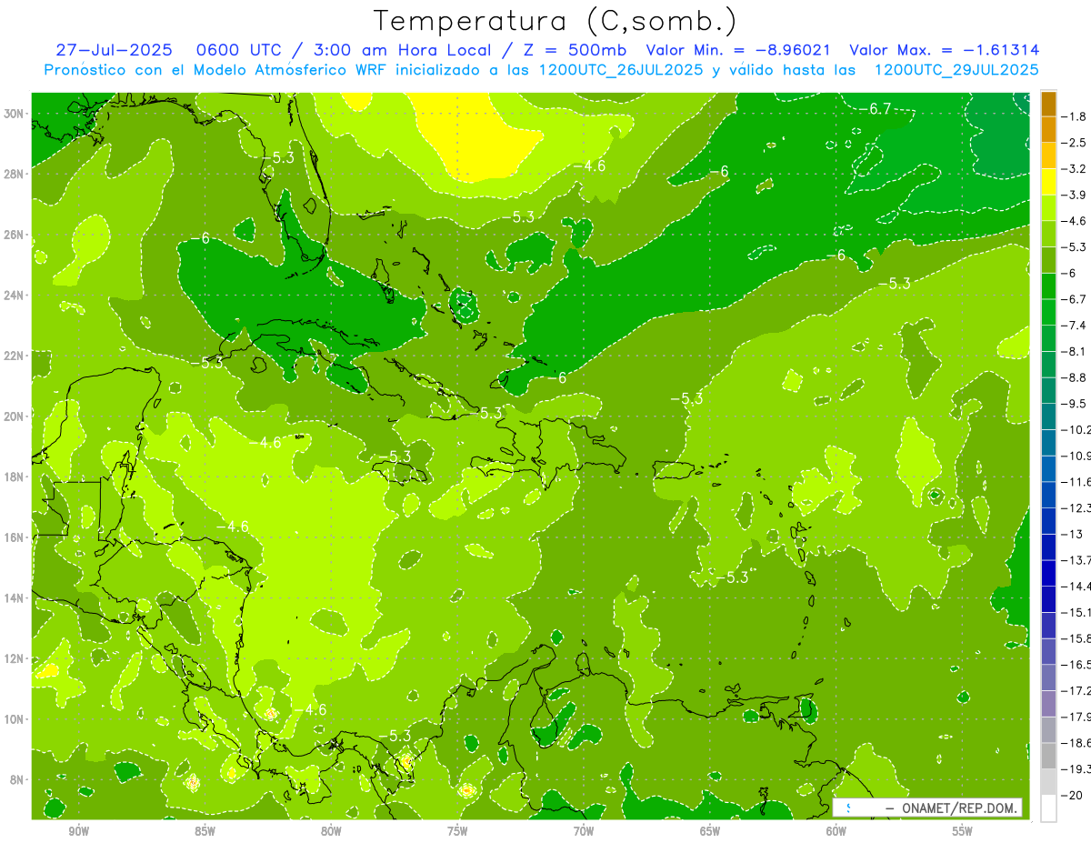Click the '-18.6' colorbar label
This screenshot has width=1091, height=843.
pyautogui.click(x=1076, y=743)
